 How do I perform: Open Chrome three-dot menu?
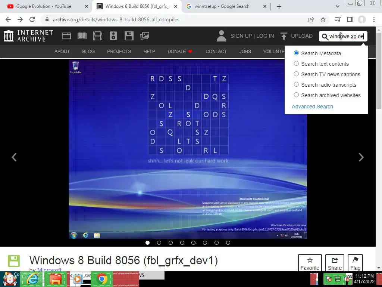point(374,19)
